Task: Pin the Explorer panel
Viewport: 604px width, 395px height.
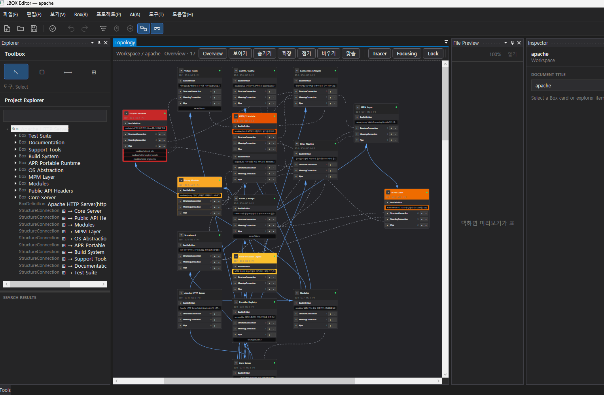Action: click(x=99, y=43)
